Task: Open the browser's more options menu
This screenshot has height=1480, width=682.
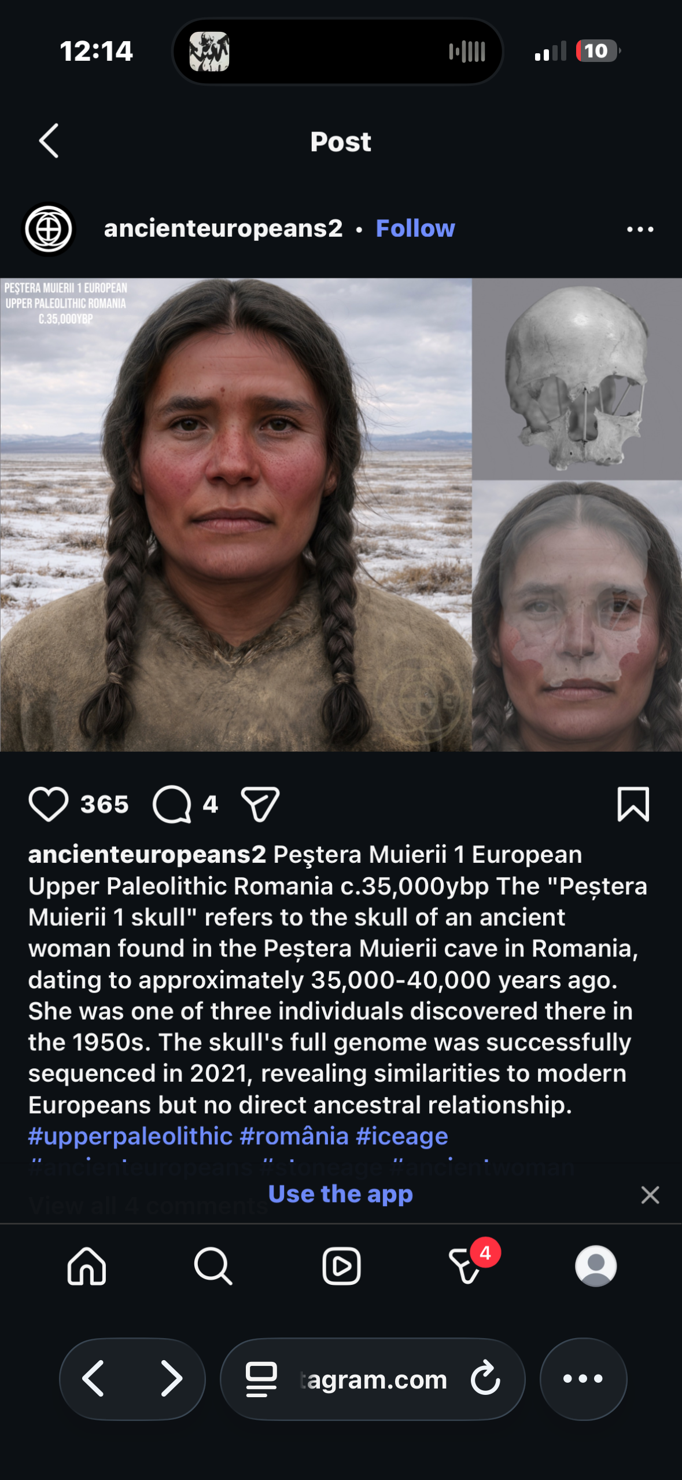Action: click(x=583, y=1379)
